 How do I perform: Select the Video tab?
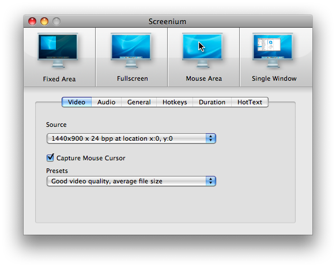click(x=77, y=102)
